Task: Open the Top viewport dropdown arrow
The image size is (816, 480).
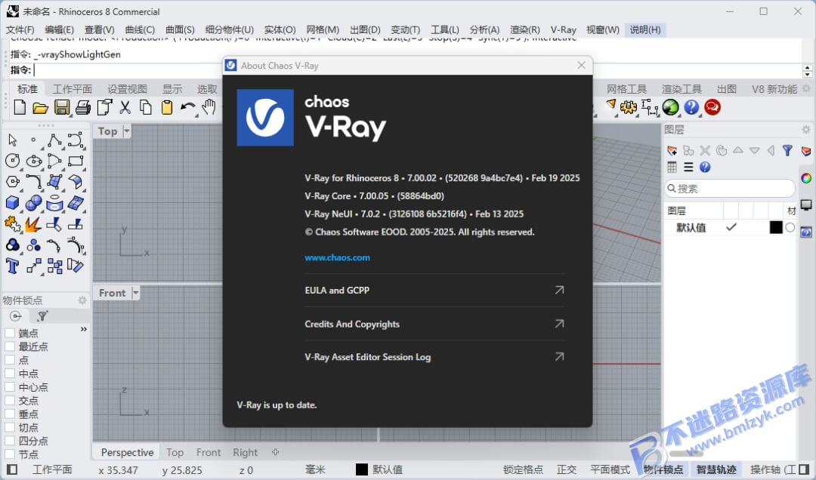Action: tap(126, 131)
